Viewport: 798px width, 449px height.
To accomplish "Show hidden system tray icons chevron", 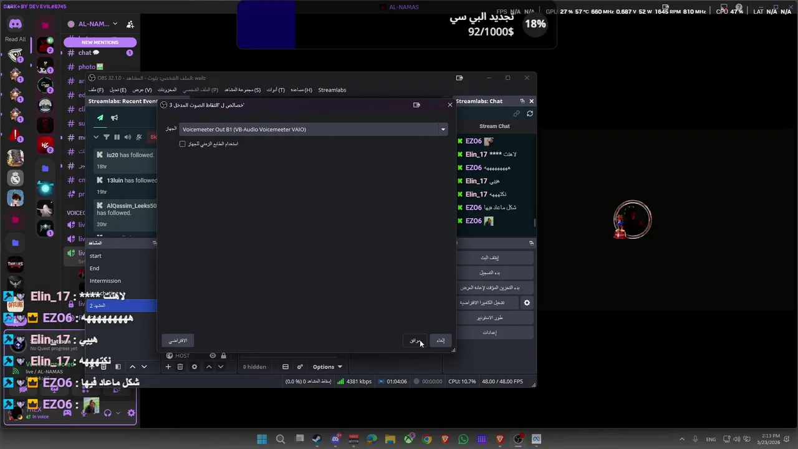I will coord(681,439).
